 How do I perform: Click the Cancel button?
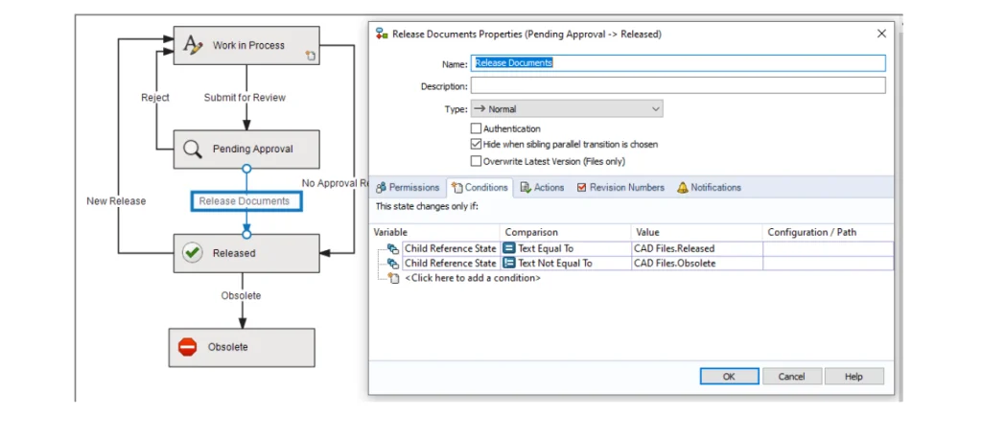(x=791, y=377)
